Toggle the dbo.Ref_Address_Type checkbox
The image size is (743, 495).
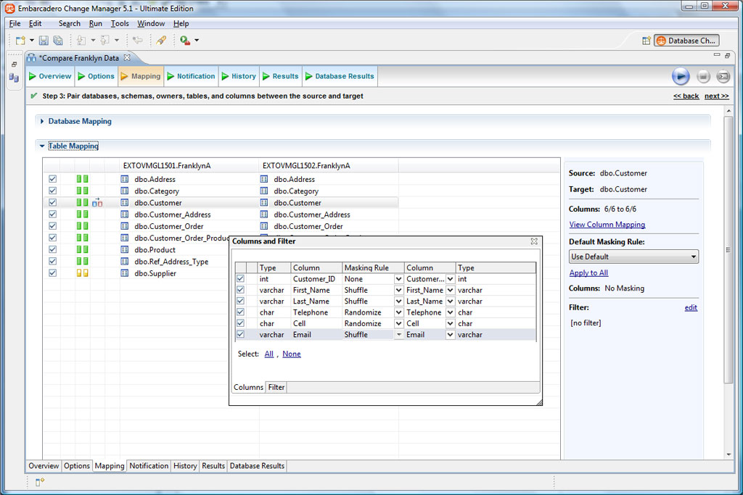click(52, 261)
